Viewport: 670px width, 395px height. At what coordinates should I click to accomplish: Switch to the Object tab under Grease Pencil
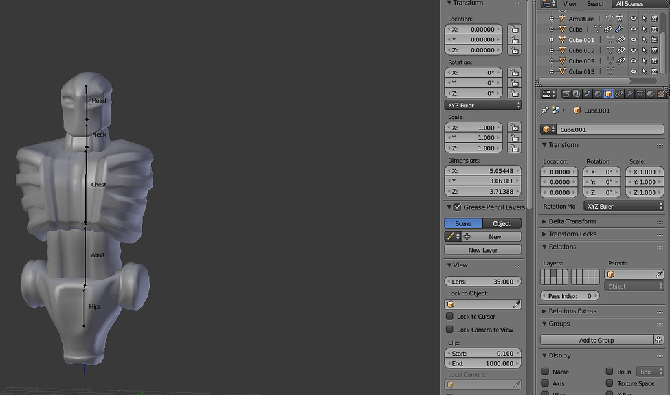tap(502, 223)
